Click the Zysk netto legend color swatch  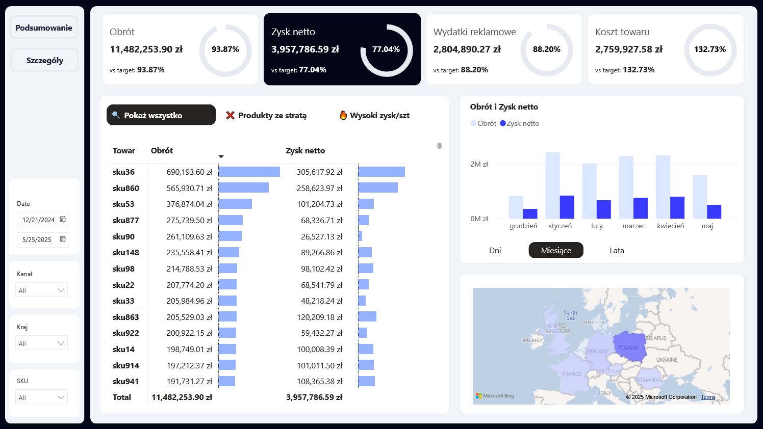click(503, 123)
